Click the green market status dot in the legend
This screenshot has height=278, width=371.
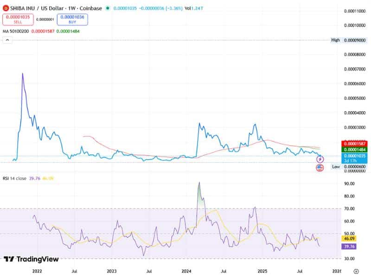(x=109, y=8)
